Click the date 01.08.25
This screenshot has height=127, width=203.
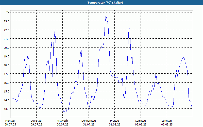click(115, 124)
